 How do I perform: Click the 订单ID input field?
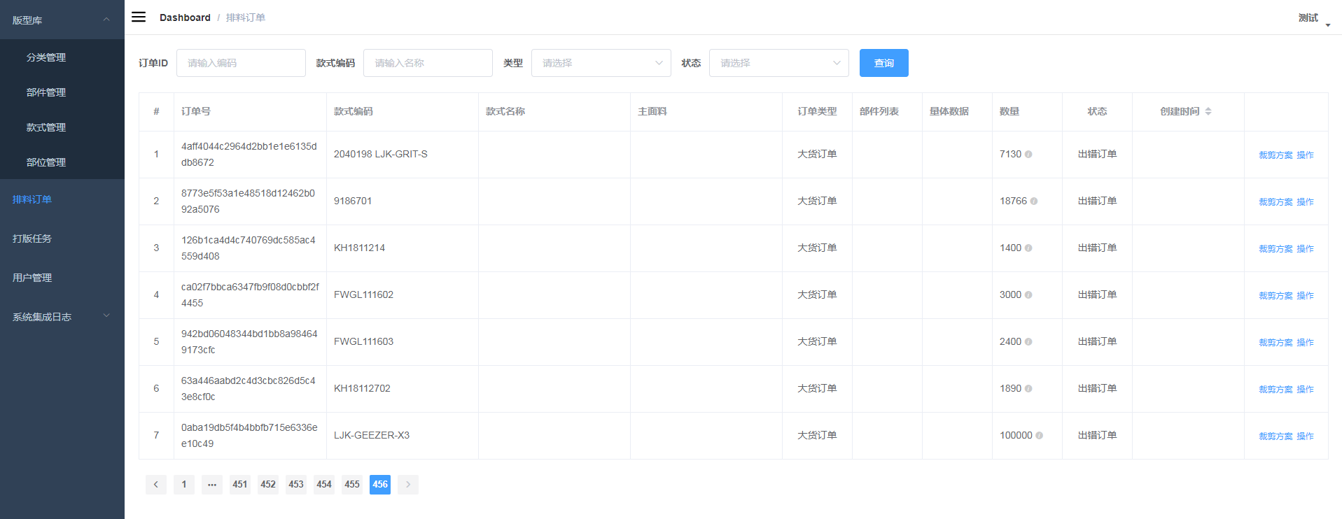pos(241,63)
